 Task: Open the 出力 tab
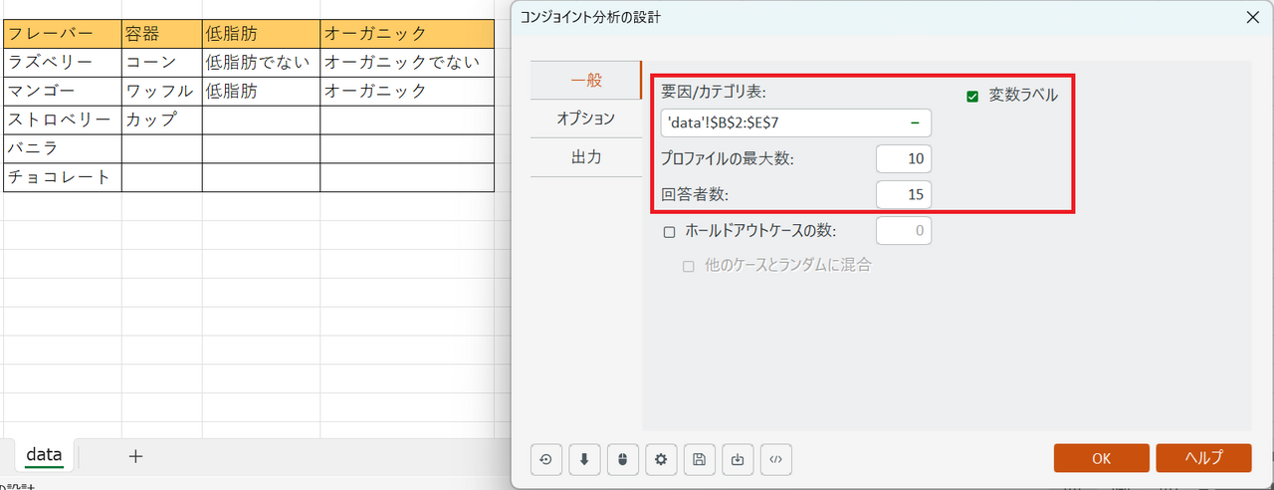[585, 157]
